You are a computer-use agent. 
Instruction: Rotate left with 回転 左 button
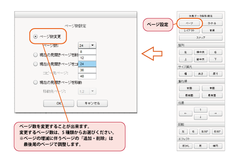pyautogui.click(x=183, y=131)
